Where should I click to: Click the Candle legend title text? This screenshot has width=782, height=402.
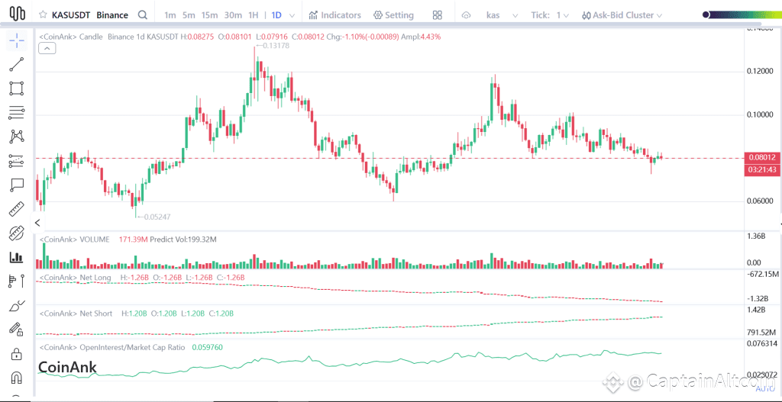(71, 37)
